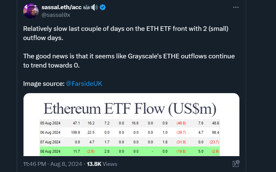
Task: Click the 109.9 inflow value
Action: point(75,132)
